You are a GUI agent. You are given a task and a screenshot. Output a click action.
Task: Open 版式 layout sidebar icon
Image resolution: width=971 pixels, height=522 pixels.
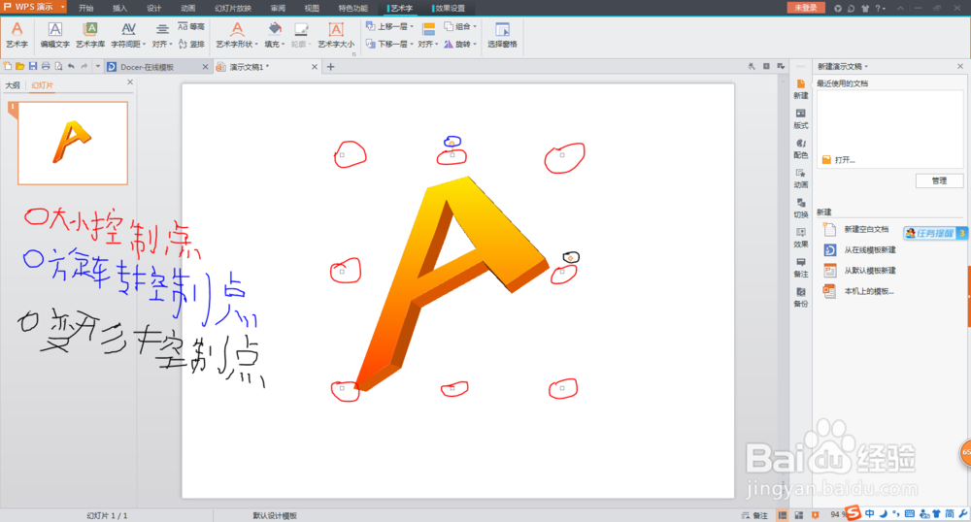801,118
